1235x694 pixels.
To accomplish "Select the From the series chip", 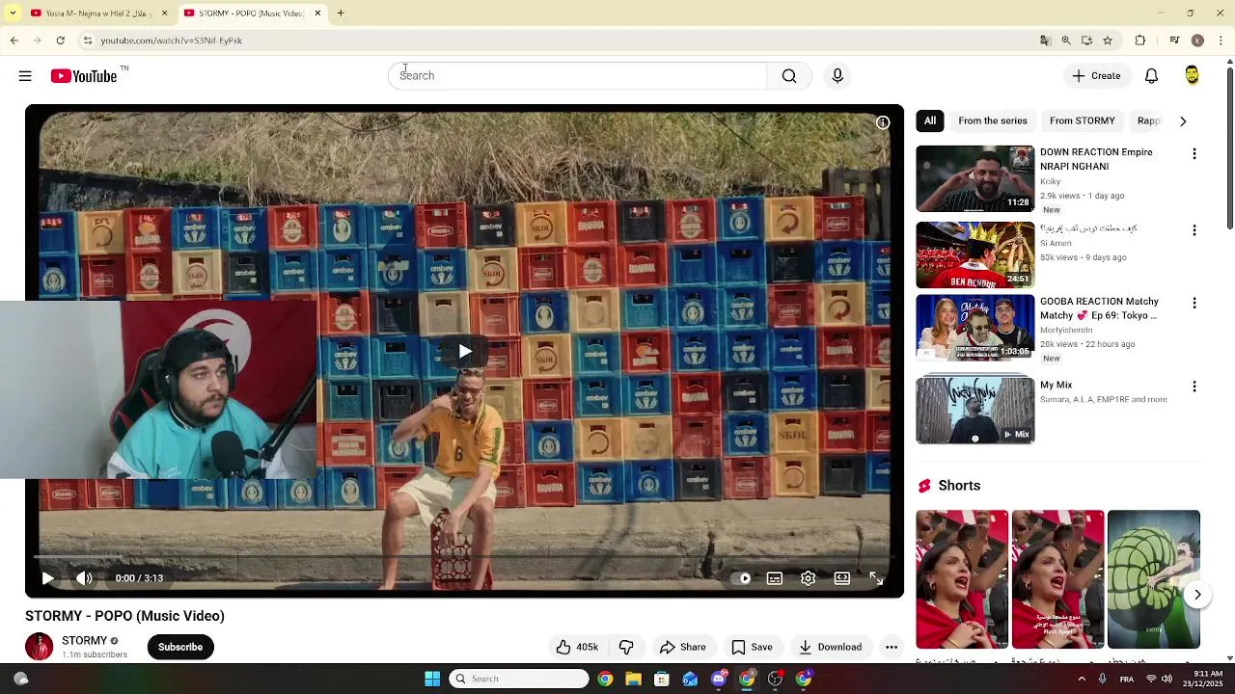I will pos(993,120).
